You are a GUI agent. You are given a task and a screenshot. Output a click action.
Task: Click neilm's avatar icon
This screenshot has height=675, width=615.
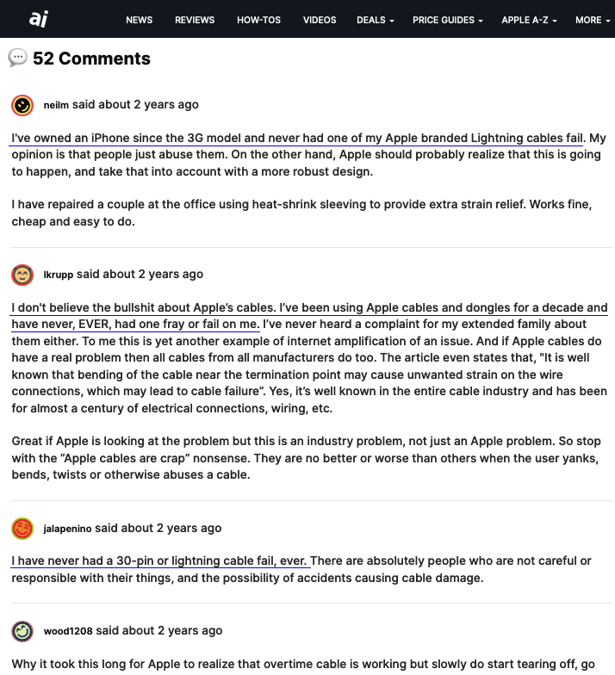pos(22,105)
